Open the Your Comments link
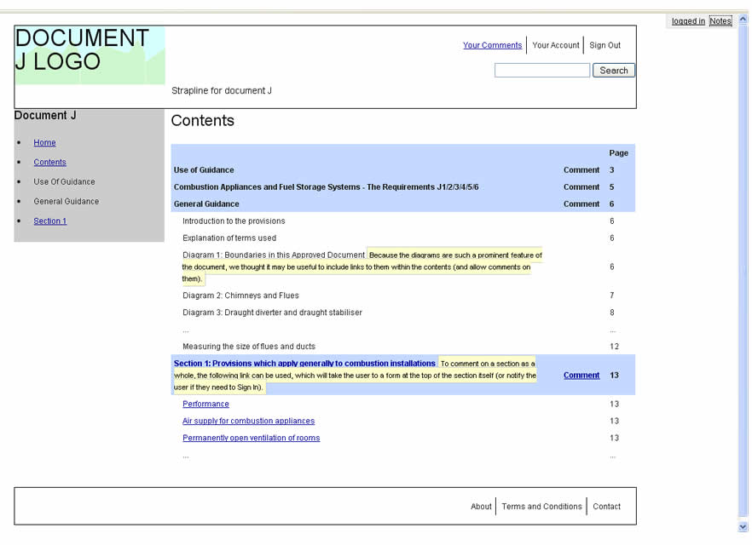752x545 pixels. pos(492,45)
